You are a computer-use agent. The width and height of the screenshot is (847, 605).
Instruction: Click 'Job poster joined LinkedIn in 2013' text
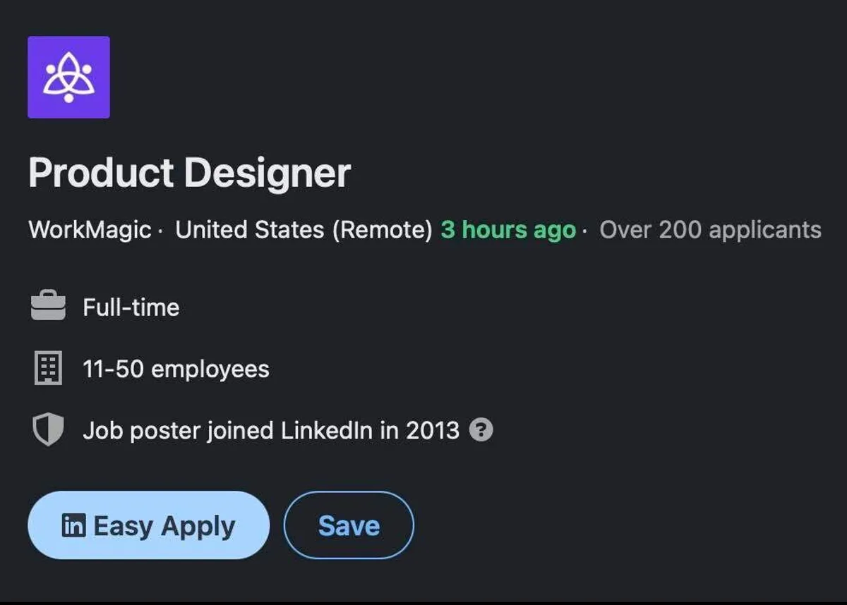[271, 429]
